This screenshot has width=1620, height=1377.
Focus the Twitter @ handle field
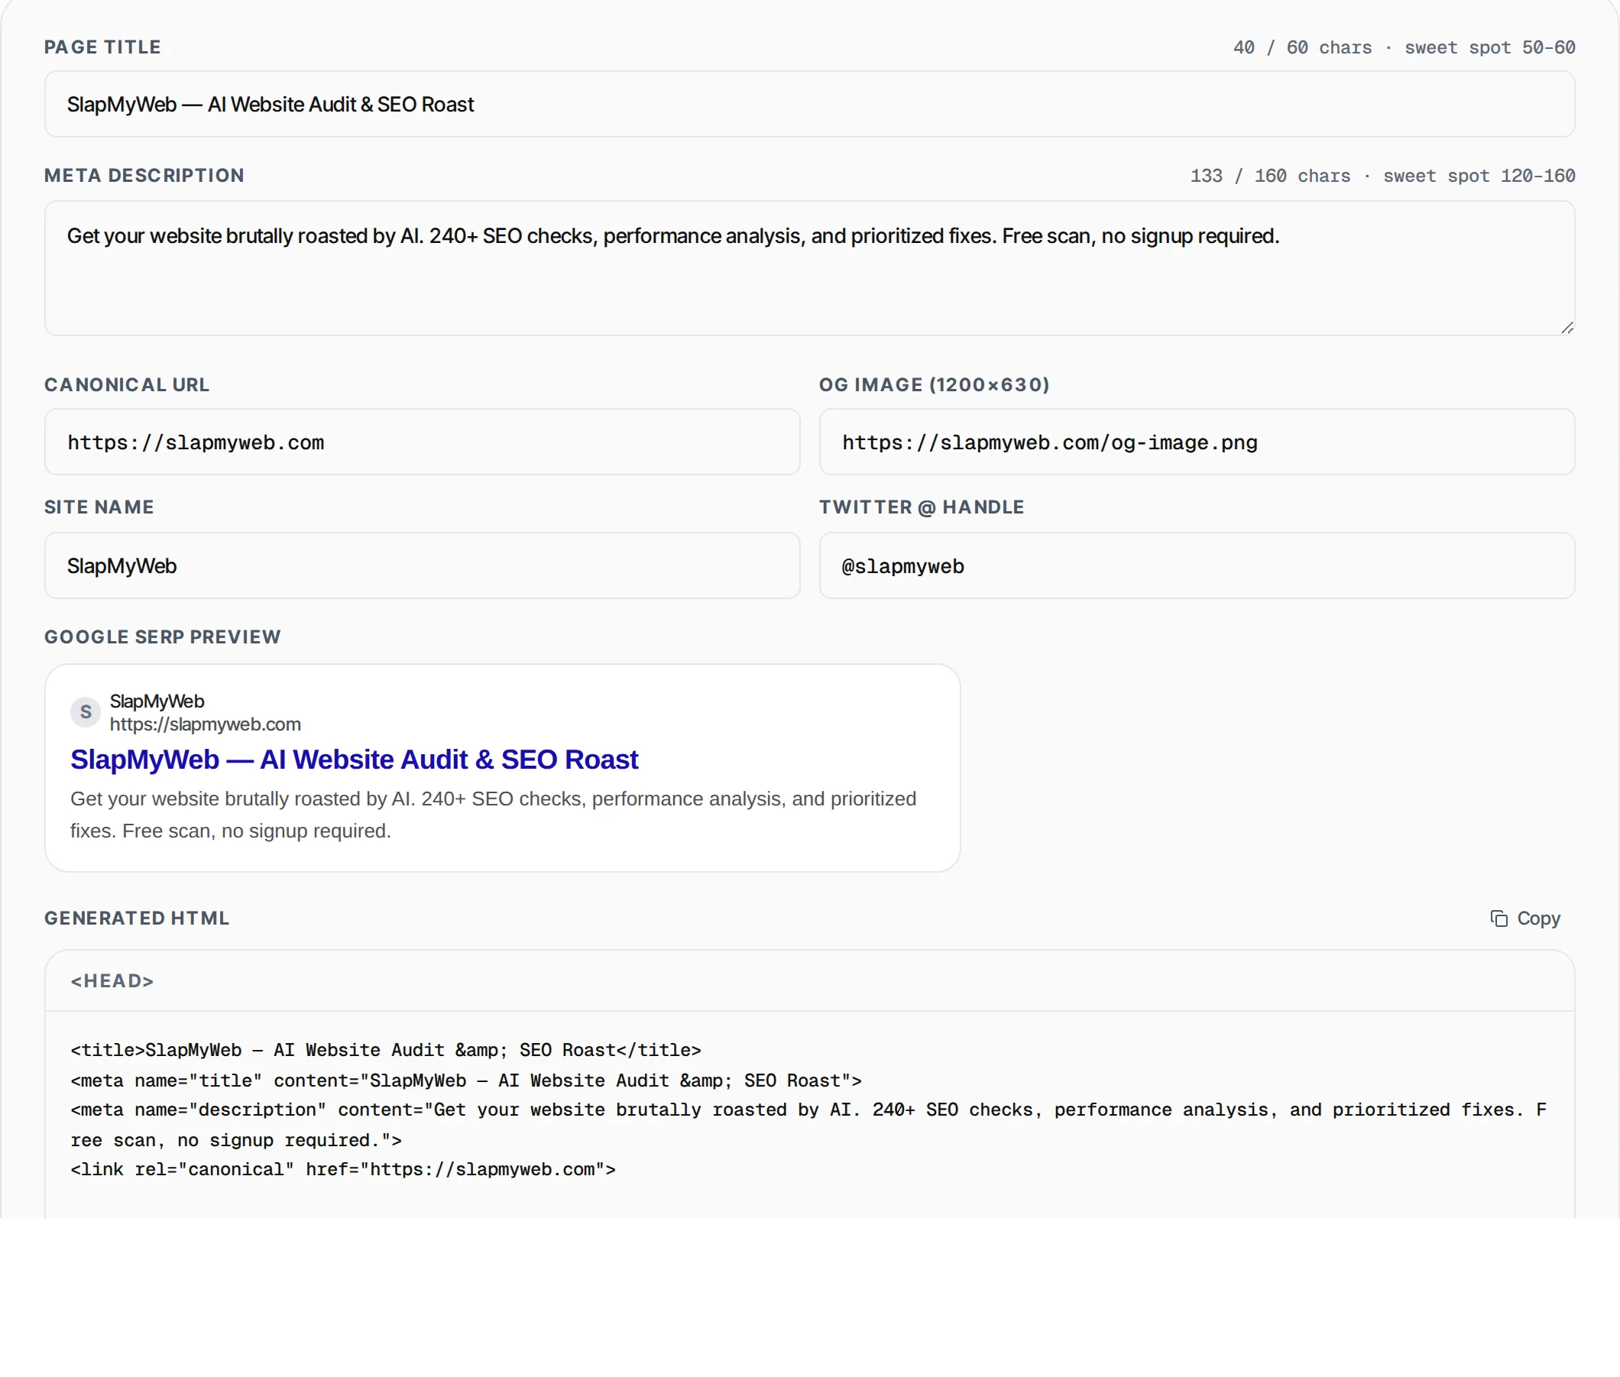[1196, 566]
